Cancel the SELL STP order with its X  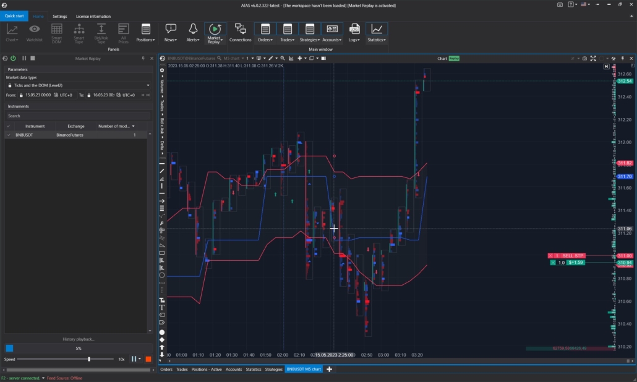[x=549, y=255]
